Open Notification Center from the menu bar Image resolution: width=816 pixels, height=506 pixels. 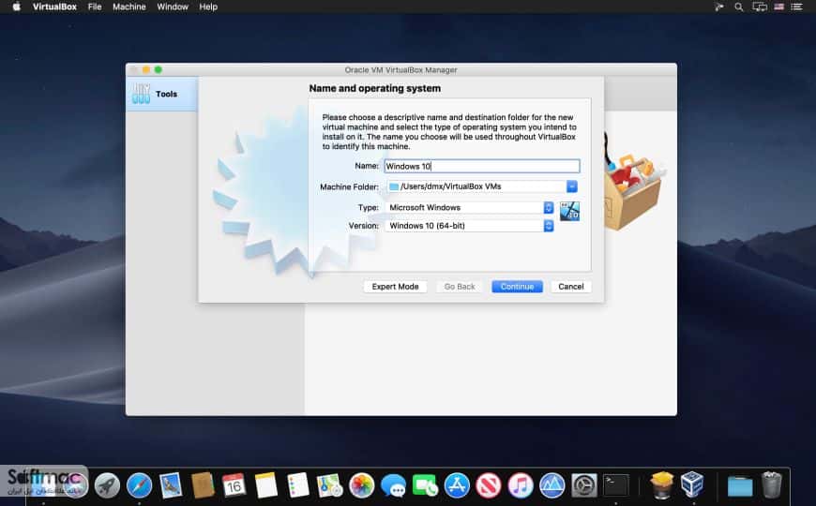coord(796,7)
